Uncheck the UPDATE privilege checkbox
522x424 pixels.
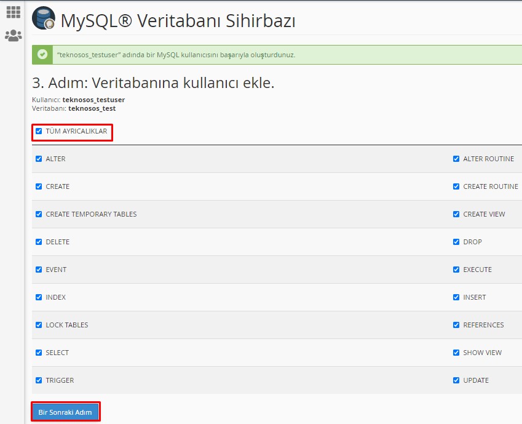click(x=456, y=380)
